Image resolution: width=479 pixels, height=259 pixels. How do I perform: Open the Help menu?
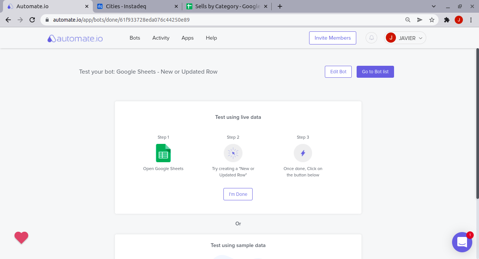click(x=211, y=38)
